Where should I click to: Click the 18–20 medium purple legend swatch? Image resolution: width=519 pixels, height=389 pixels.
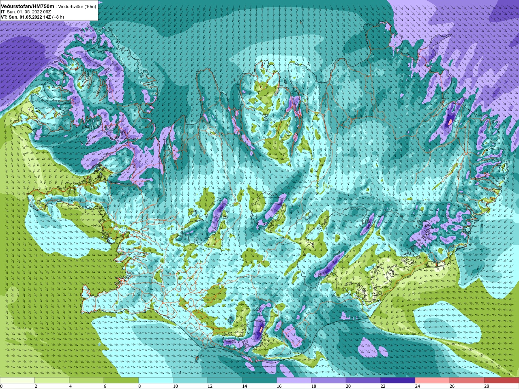tap(328, 380)
